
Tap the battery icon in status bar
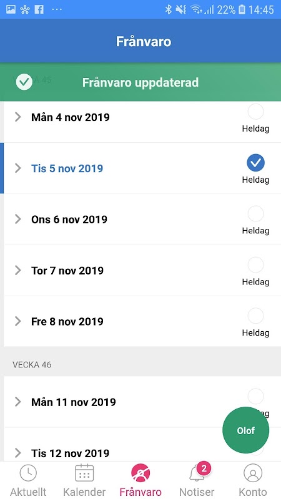(242, 9)
